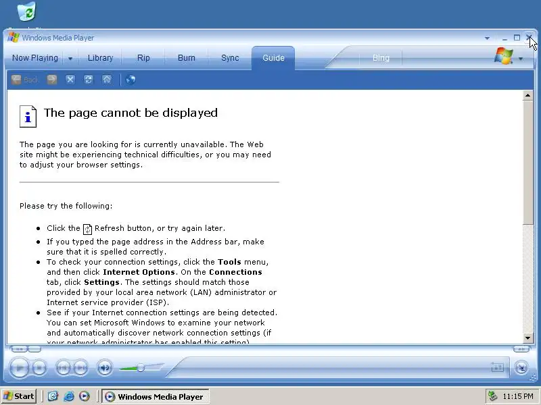Click the Windows Media Player title bar icon
Viewport: 541px width, 405px height.
(14, 38)
